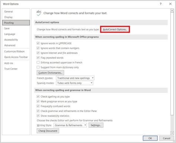The height and width of the screenshot is (143, 176).
Task: Open AutoCorrect Options button
Action: pos(115,29)
